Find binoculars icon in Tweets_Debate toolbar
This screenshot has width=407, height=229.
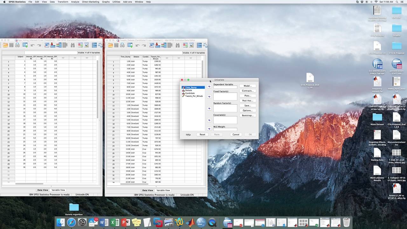coord(178,45)
